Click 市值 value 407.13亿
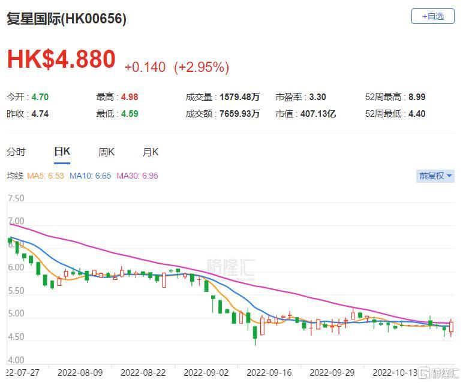This screenshot has height=383, width=463. pos(318,114)
